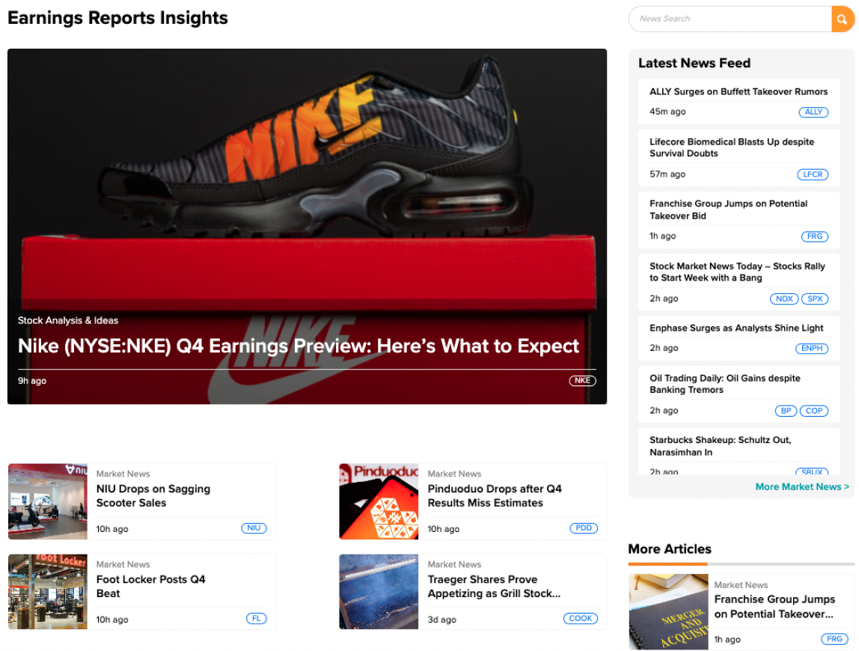Click the ENPH ticker tag
The image size is (859, 651).
tap(812, 349)
